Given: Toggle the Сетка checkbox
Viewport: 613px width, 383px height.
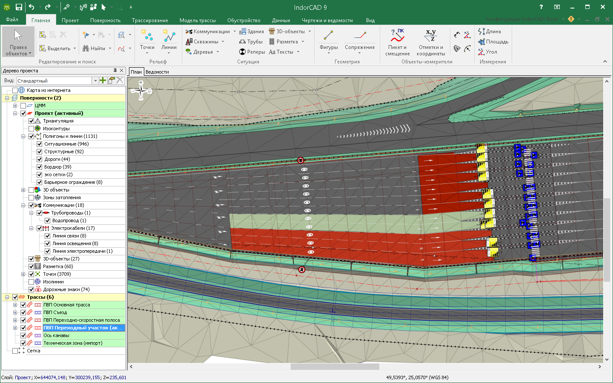Looking at the screenshot, I should [x=15, y=351].
